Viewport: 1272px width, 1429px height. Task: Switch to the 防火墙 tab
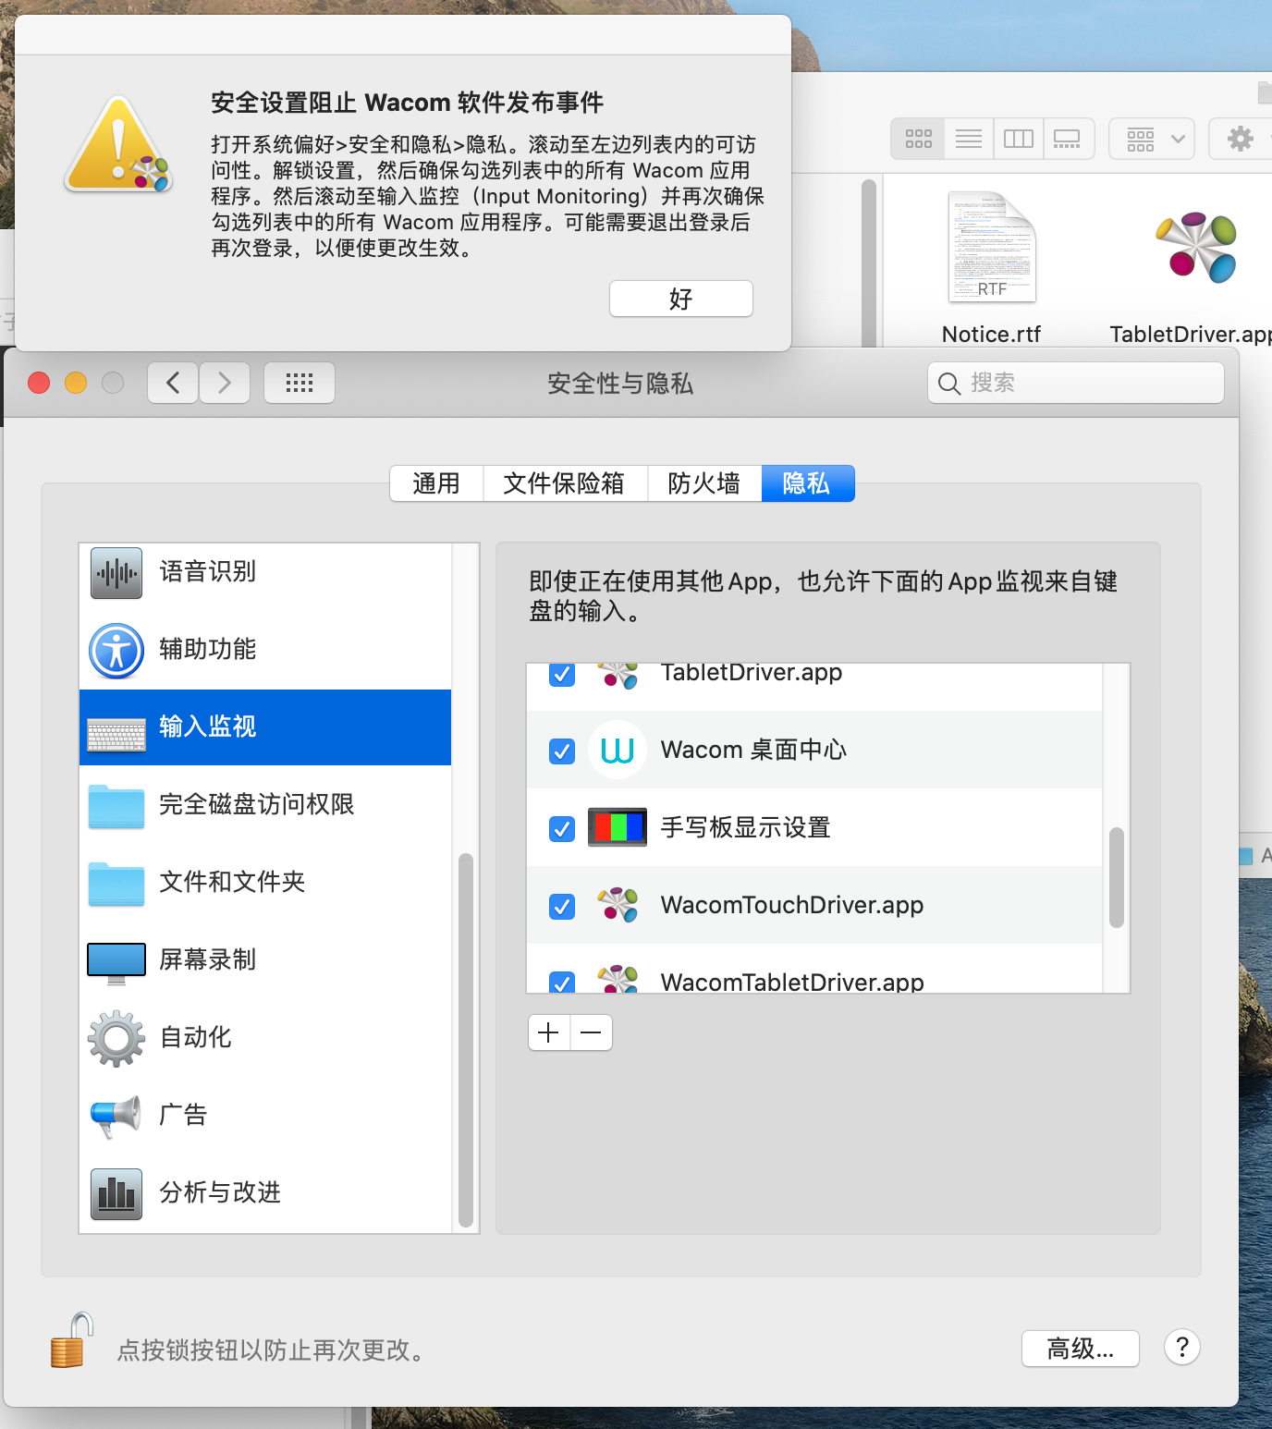(x=704, y=483)
